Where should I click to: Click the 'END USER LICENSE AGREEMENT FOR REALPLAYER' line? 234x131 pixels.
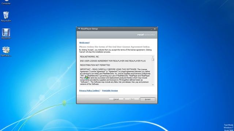click(113, 61)
